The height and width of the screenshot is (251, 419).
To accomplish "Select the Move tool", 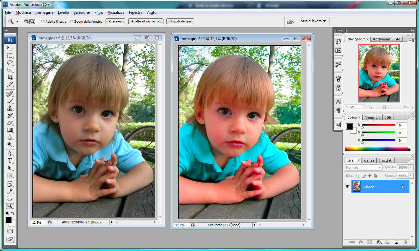I will pos(10,48).
